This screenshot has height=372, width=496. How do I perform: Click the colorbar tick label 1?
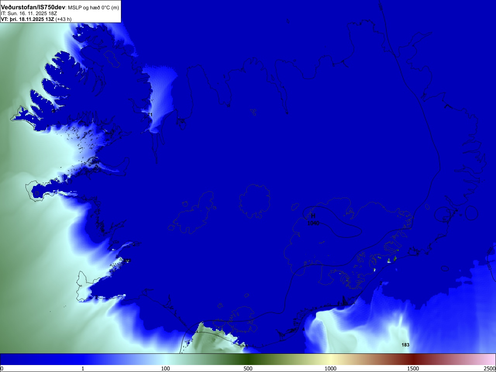pyautogui.click(x=83, y=369)
